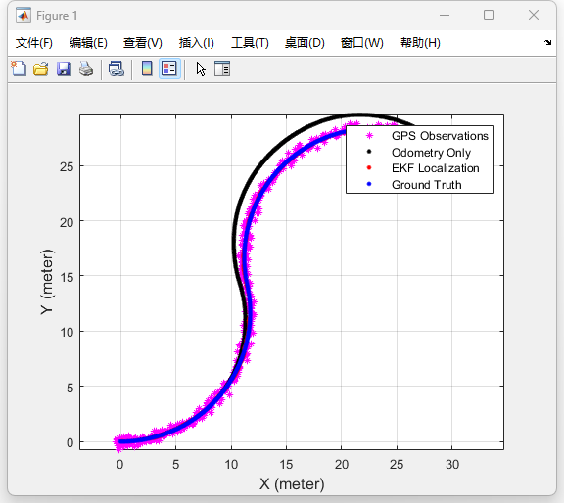Toggle the Insert Legend button

click(169, 69)
